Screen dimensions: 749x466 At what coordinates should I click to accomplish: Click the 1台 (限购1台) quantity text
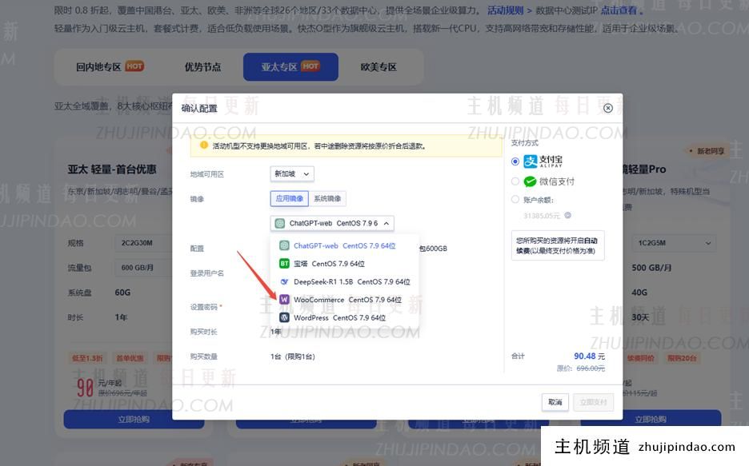click(x=293, y=356)
